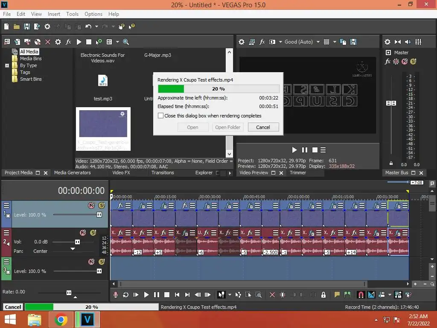The image size is (437, 328).
Task: Open Video Preview properties gear icon
Action: (242, 42)
